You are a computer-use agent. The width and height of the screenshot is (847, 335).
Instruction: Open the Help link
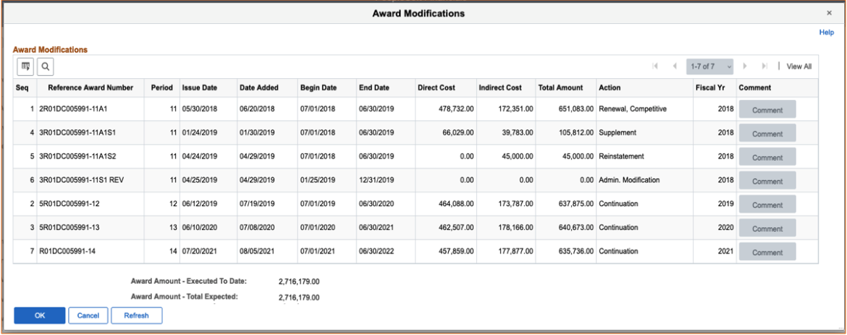point(826,33)
